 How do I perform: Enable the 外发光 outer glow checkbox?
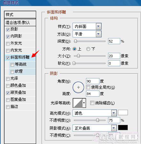point(8,44)
